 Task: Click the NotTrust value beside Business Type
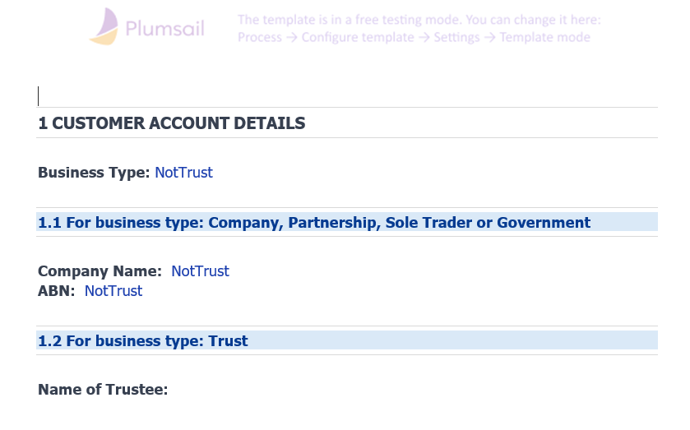tap(183, 173)
